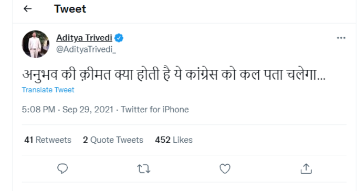Image resolution: width=357 pixels, height=191 pixels.
Task: View the 452 Likes list
Action: [174, 140]
